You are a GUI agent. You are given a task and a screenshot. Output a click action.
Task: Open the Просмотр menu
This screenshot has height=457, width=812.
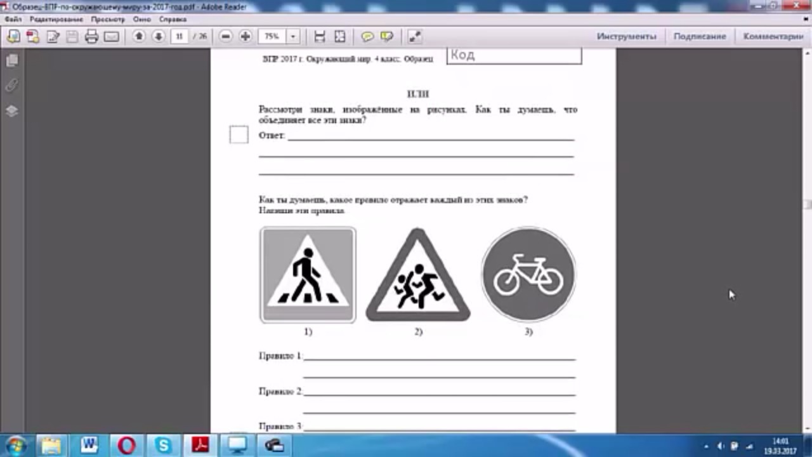click(x=108, y=20)
